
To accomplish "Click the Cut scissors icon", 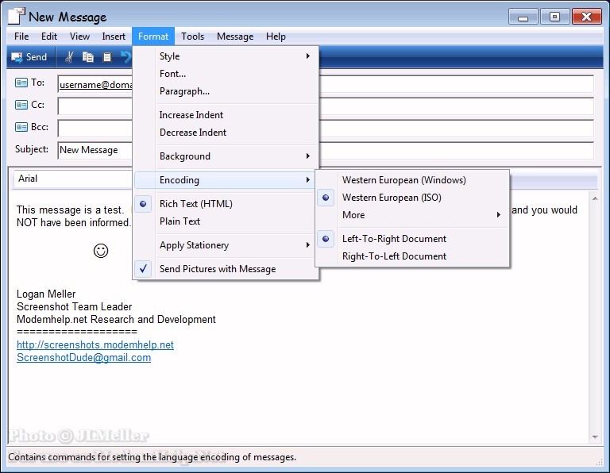I will coord(69,57).
